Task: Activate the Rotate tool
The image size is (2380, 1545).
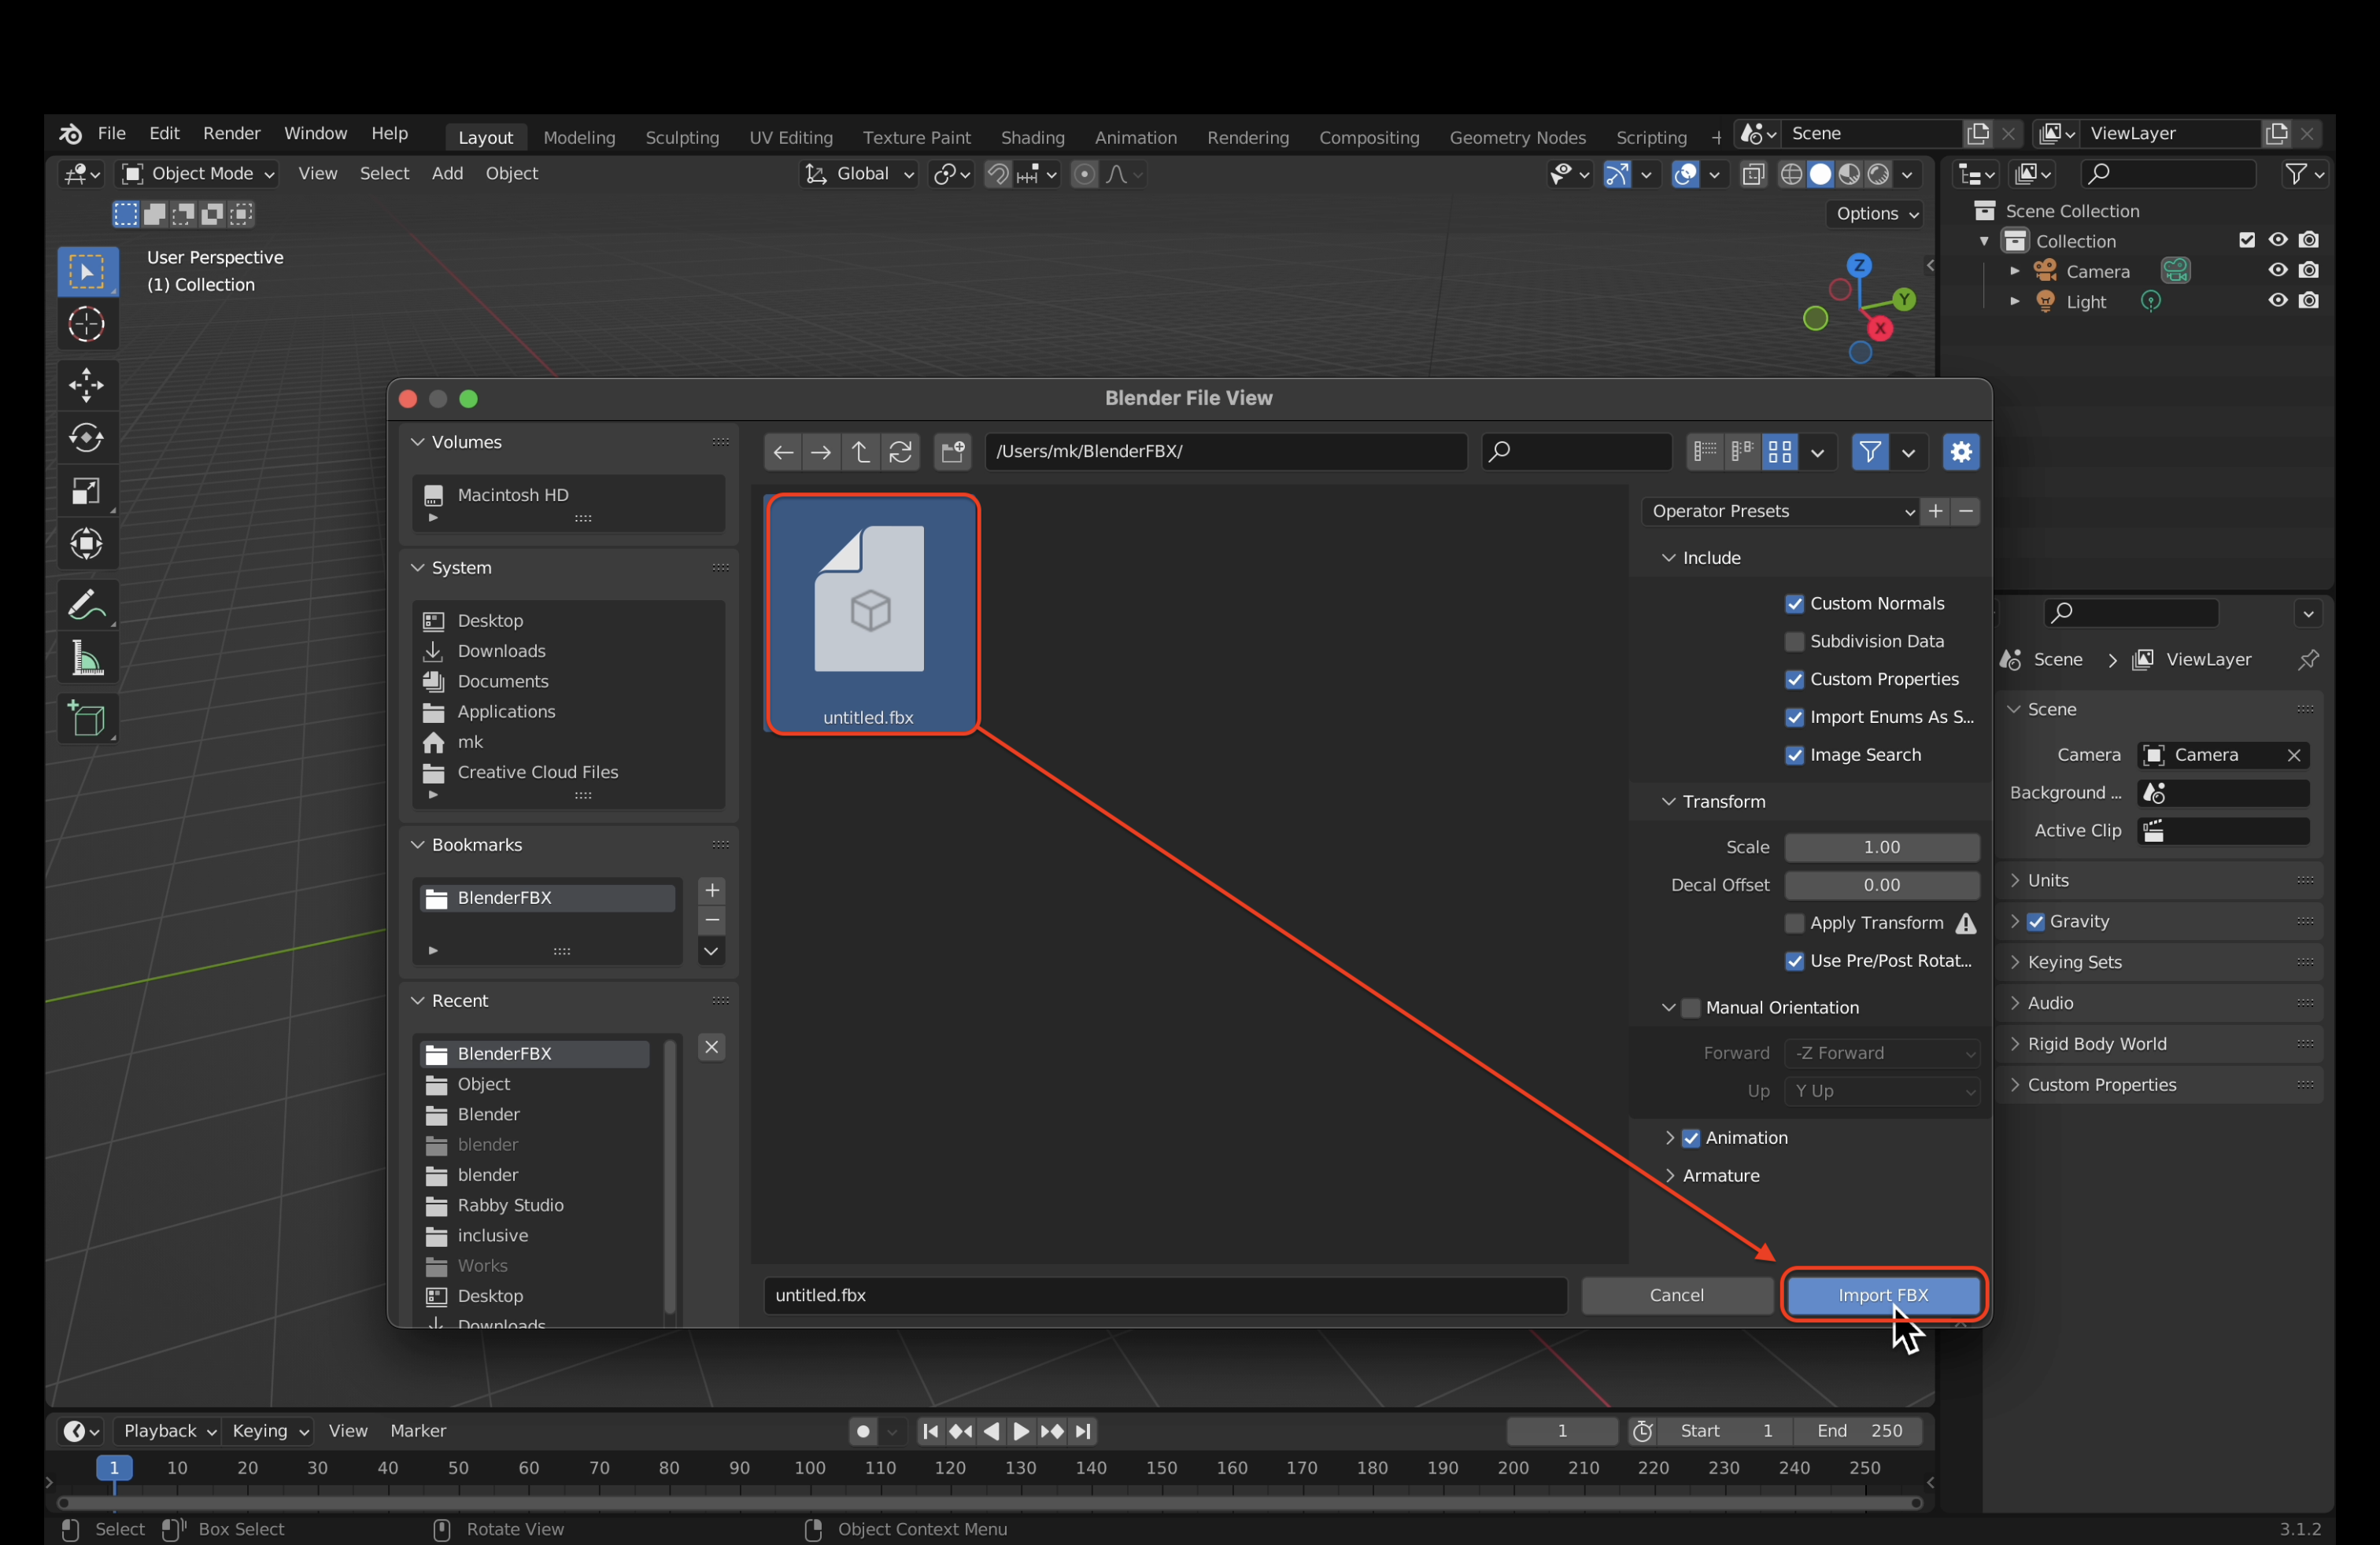Action: click(x=87, y=437)
